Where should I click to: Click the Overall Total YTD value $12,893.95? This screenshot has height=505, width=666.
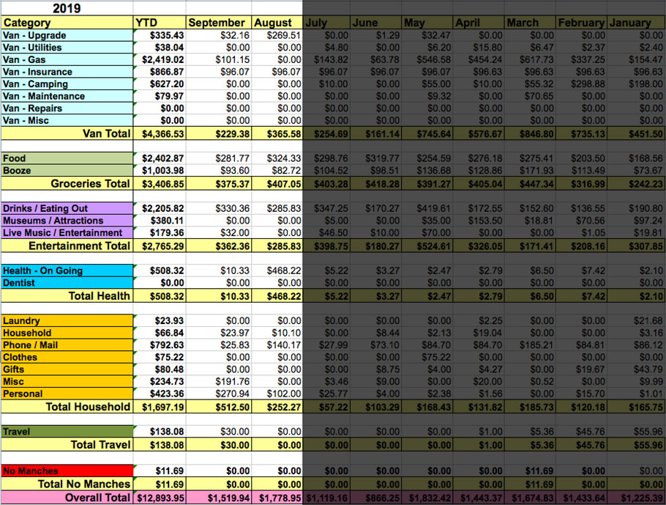158,497
